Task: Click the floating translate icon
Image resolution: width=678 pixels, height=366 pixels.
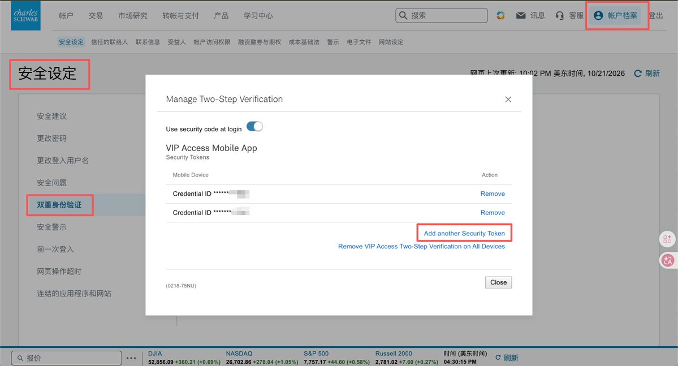Action: click(x=668, y=260)
